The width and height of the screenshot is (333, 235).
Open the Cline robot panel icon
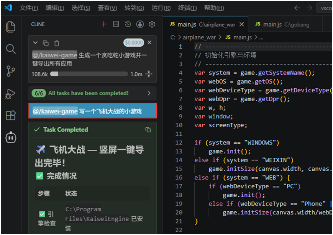tap(11, 138)
